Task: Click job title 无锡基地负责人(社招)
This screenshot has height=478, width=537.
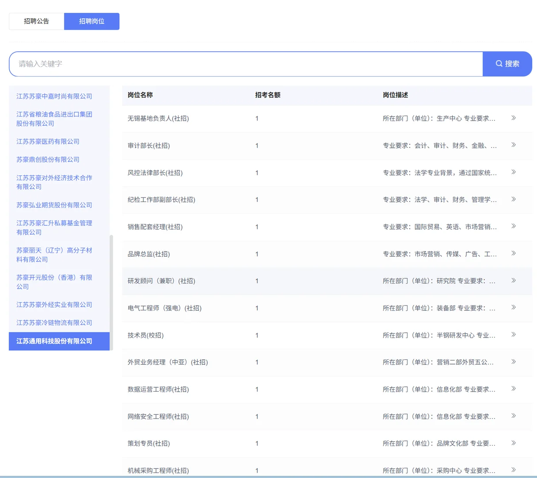Action: point(158,118)
